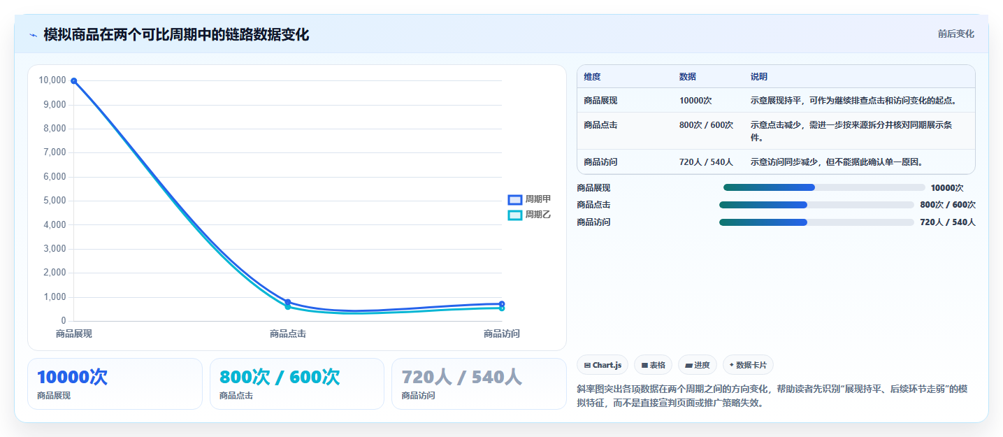This screenshot has width=1003, height=437.
Task: Click the 维度 table column header
Action: coord(592,77)
